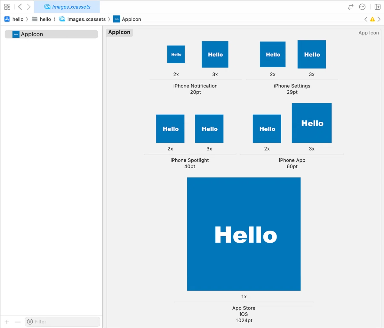Select iPhone Spotlight 3x icon slot

coord(209,129)
